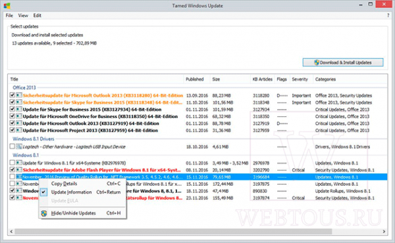
Task: Collapse the Windows 8.1 group header
Action: 26,155
